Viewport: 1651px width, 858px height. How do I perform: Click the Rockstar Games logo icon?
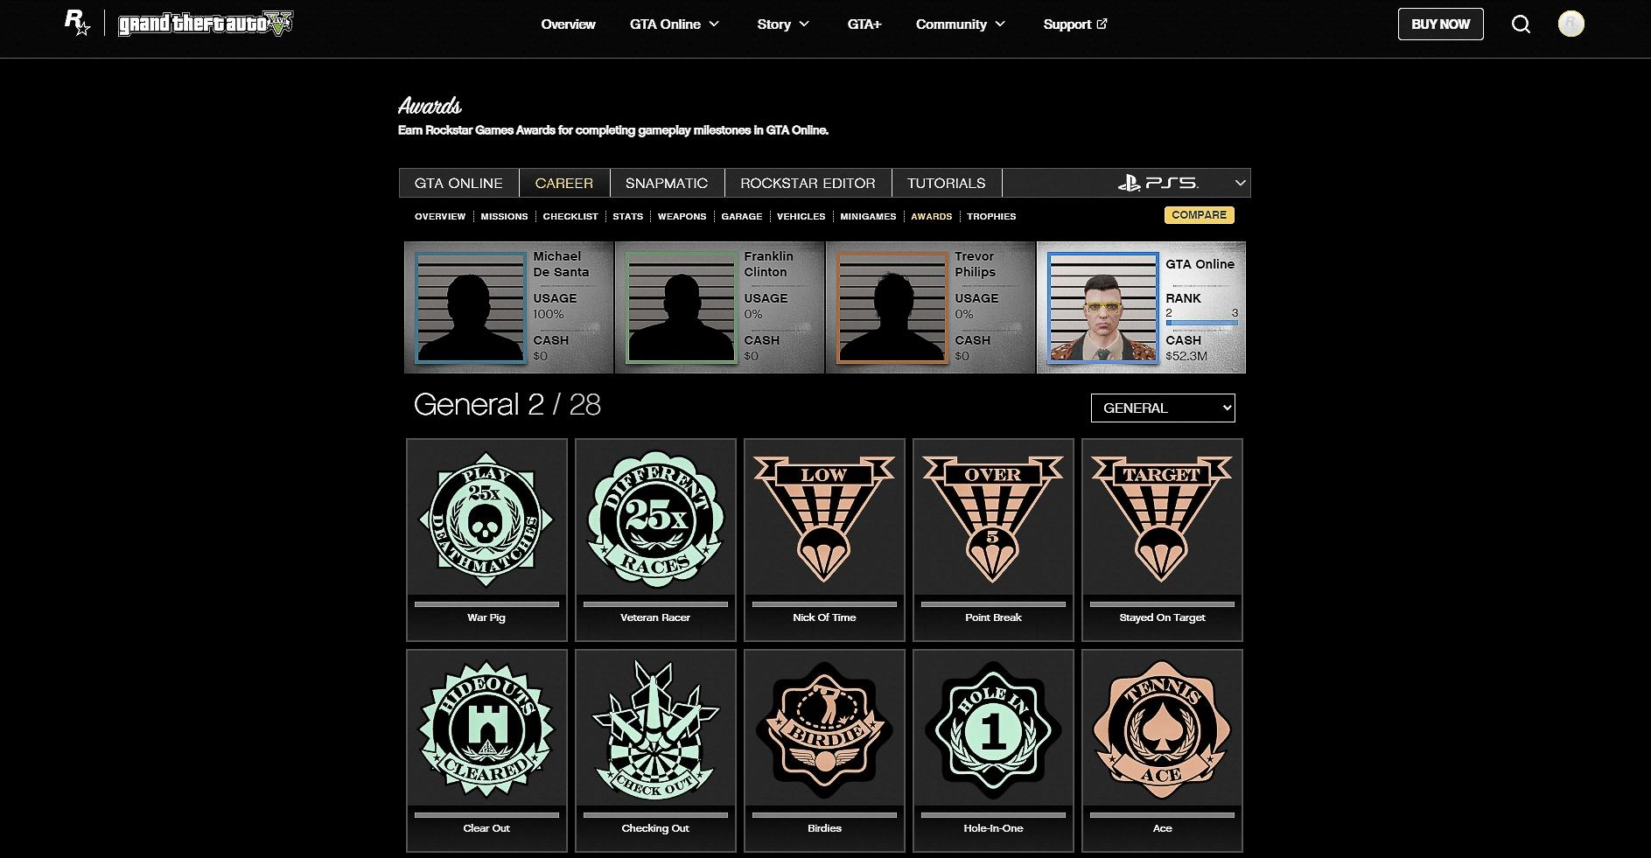(77, 24)
